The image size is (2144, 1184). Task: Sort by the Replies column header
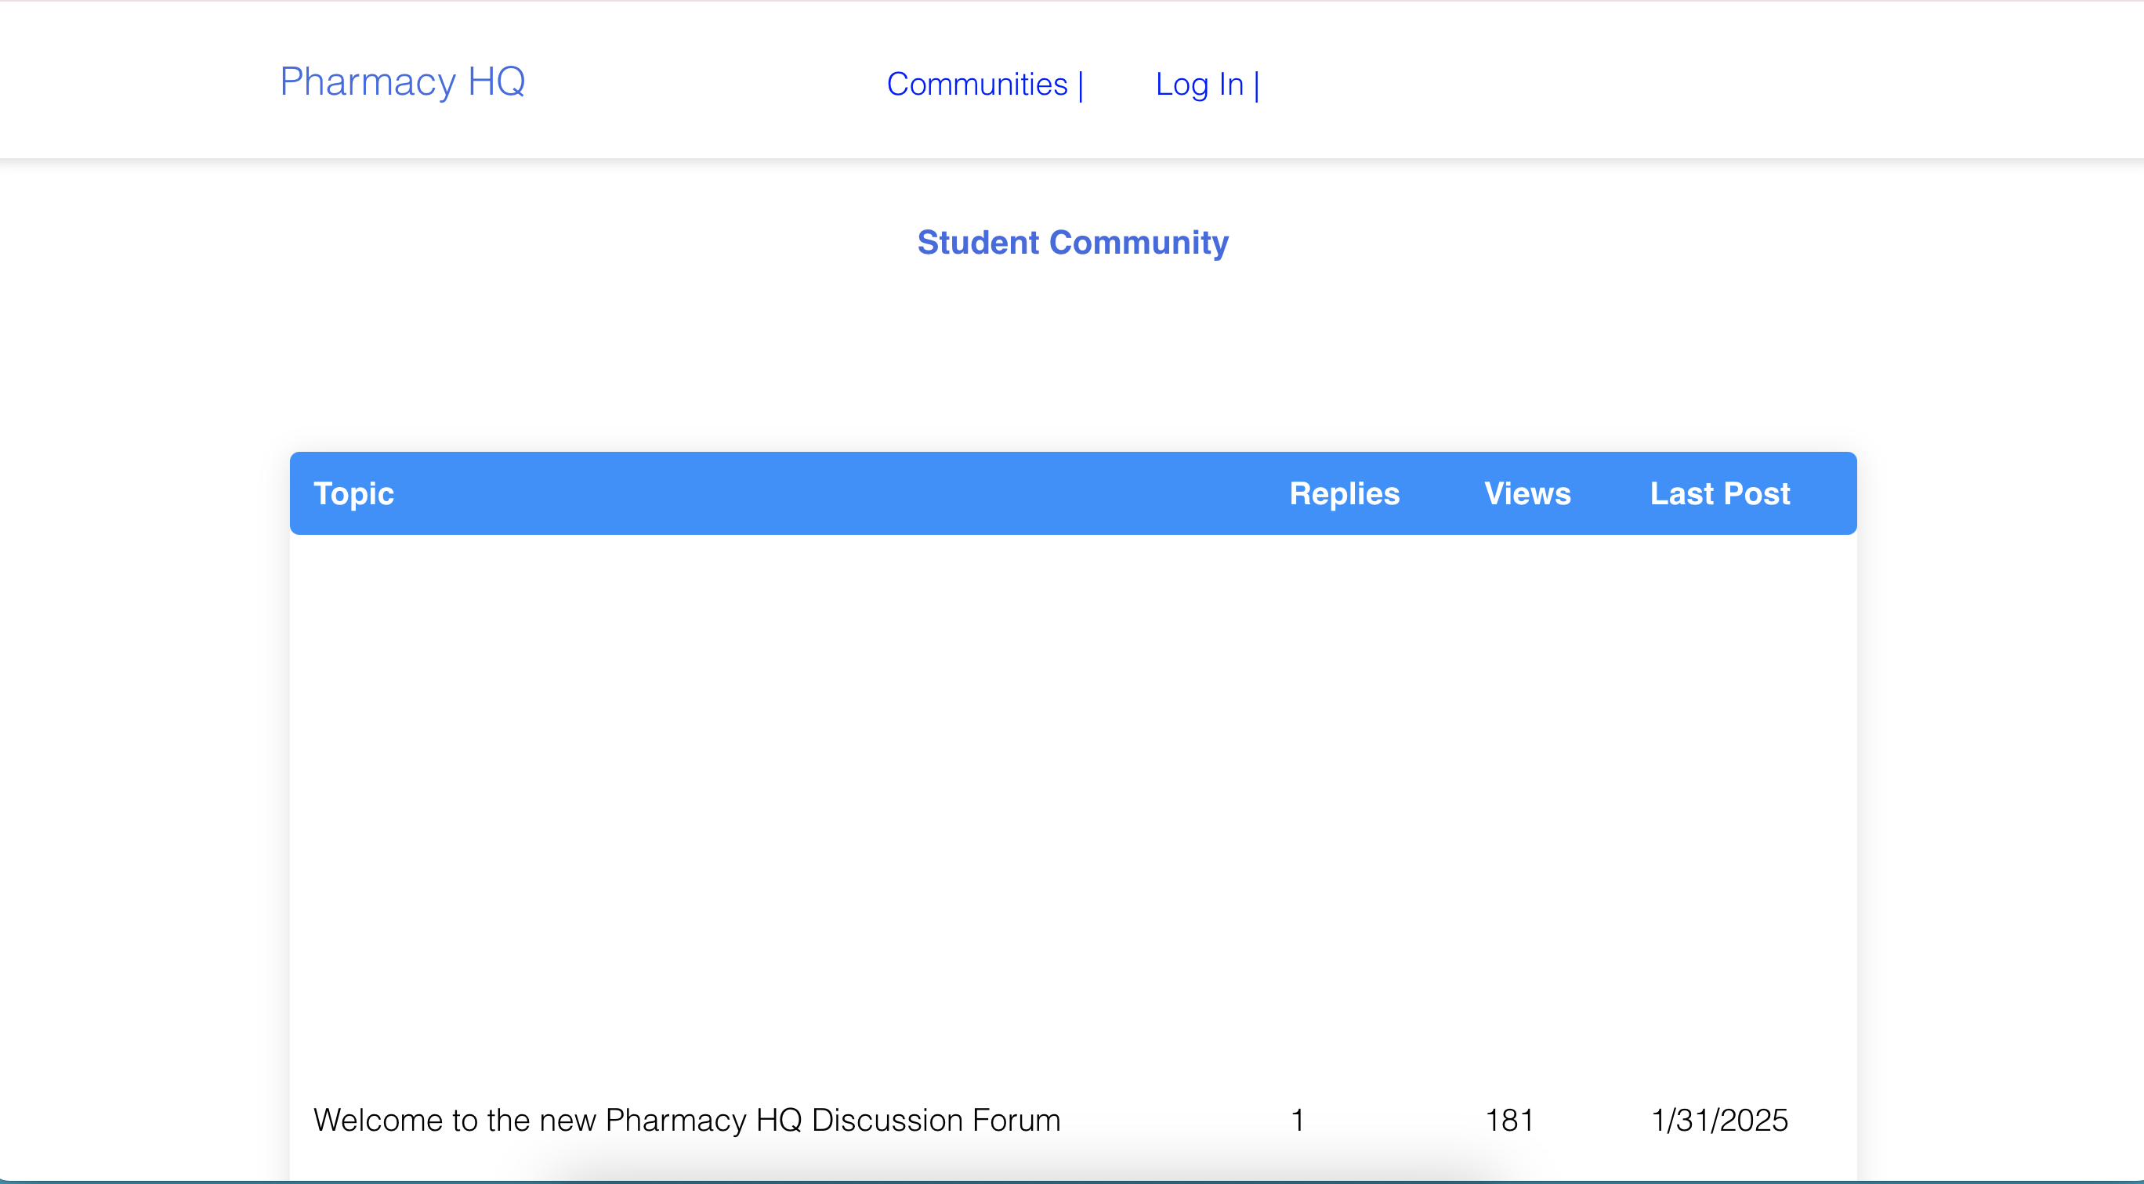tap(1343, 493)
